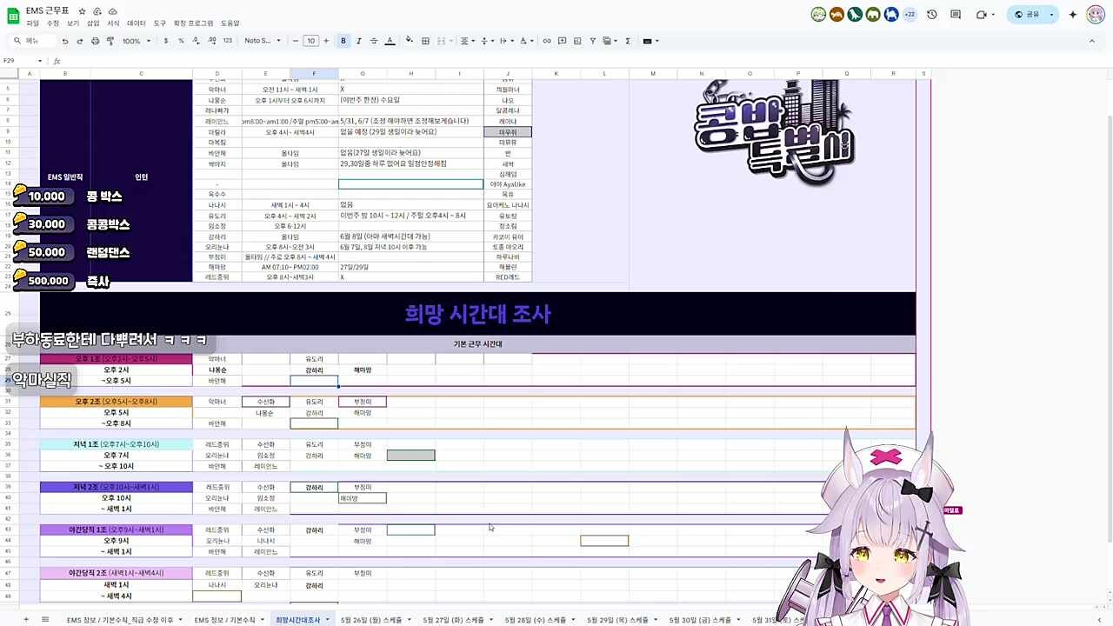Show all comments panel
The width and height of the screenshot is (1113, 626).
[x=956, y=15]
